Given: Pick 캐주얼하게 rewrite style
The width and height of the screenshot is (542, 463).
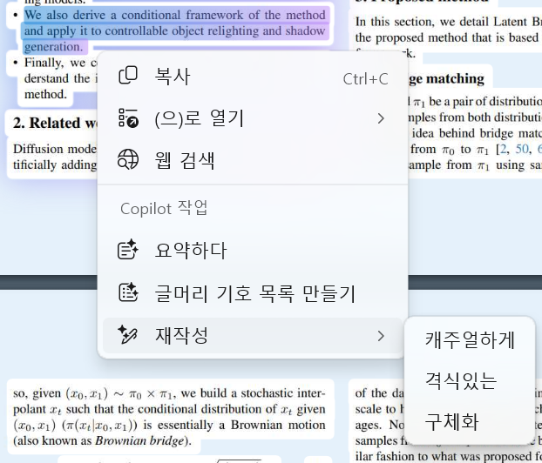Looking at the screenshot, I should (x=470, y=339).
